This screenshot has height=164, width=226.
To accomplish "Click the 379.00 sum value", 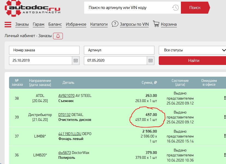I will 151,153.
